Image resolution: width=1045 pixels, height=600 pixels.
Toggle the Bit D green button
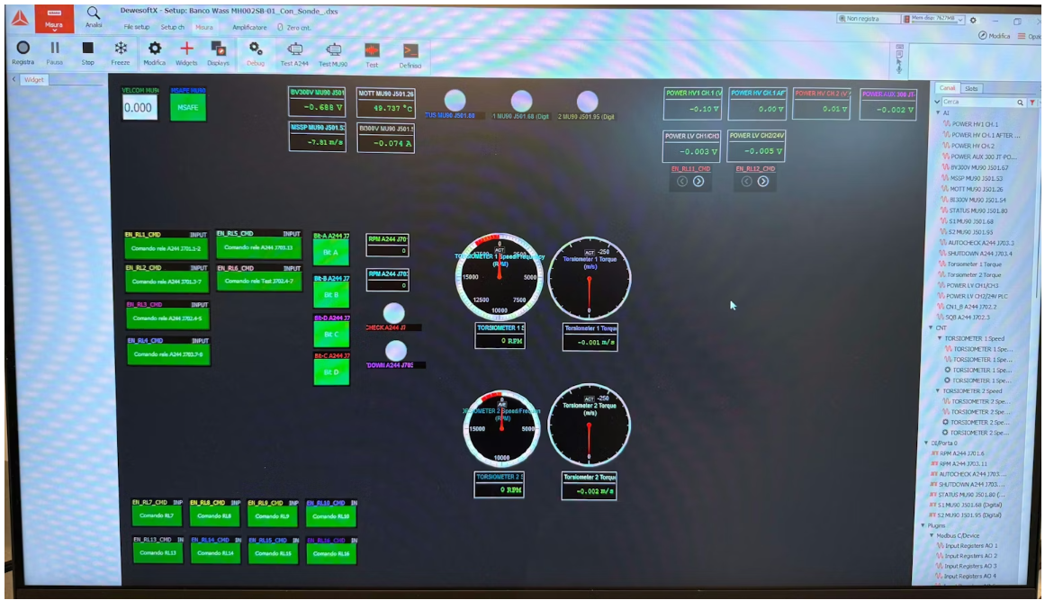[x=331, y=372]
